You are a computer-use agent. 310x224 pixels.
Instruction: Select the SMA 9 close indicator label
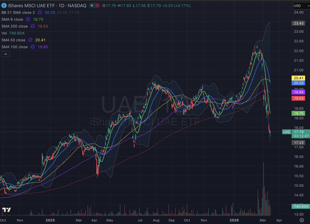click(x=12, y=19)
